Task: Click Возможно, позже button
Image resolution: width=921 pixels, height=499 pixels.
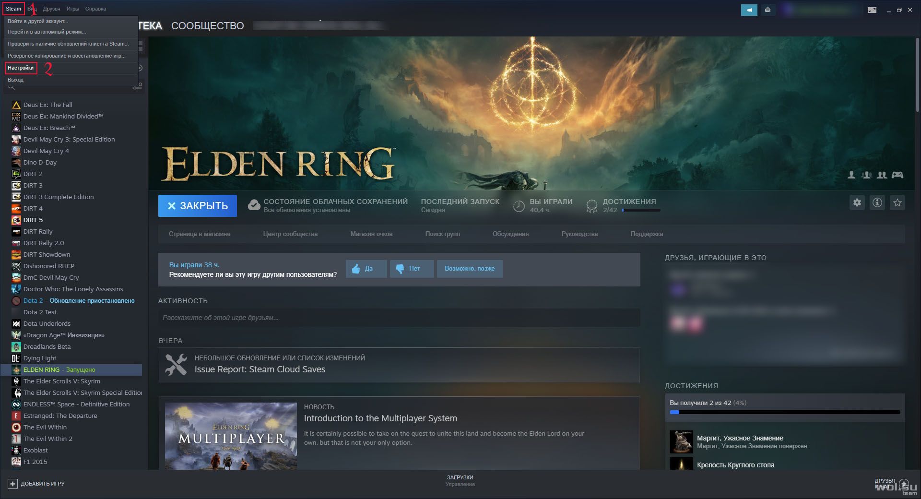Action: (470, 269)
